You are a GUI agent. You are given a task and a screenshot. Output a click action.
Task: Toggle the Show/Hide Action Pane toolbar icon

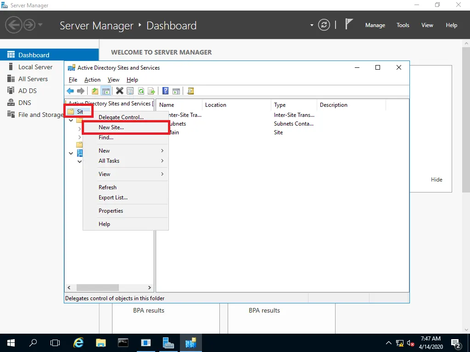[x=176, y=91]
